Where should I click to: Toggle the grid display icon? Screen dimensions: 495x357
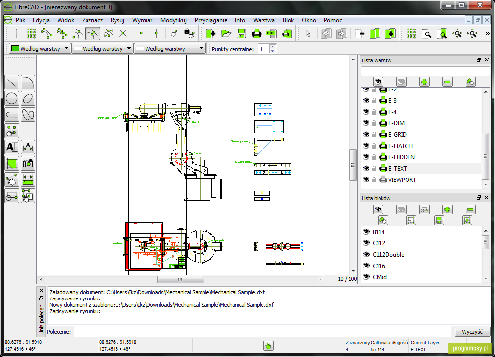[411, 33]
